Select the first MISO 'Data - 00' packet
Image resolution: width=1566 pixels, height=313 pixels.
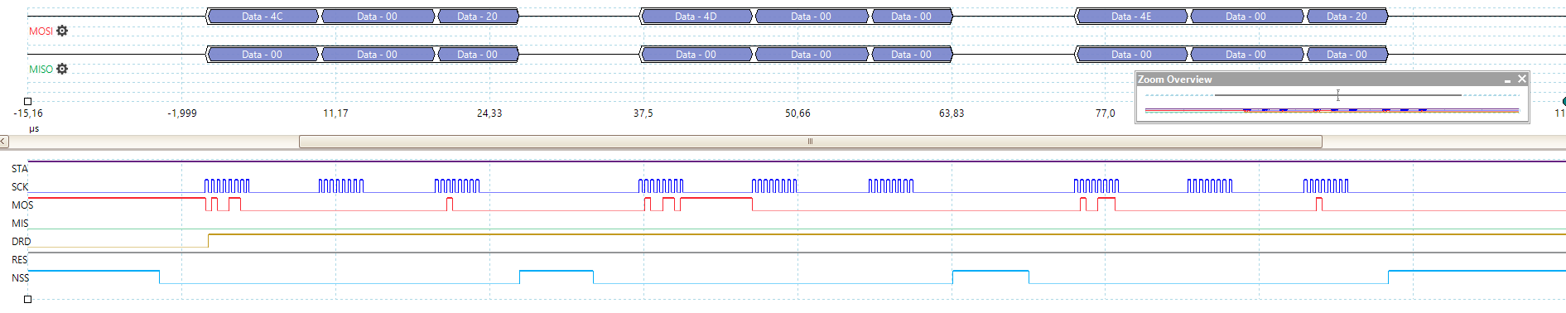coord(263,55)
